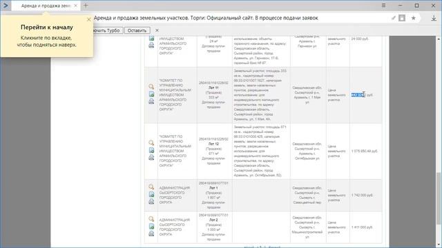Click the scrollbar up arrow
442x248 pixels.
point(439,39)
